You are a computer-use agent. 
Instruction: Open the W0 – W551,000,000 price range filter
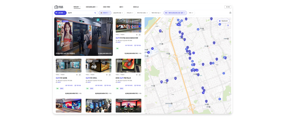pos(175,13)
